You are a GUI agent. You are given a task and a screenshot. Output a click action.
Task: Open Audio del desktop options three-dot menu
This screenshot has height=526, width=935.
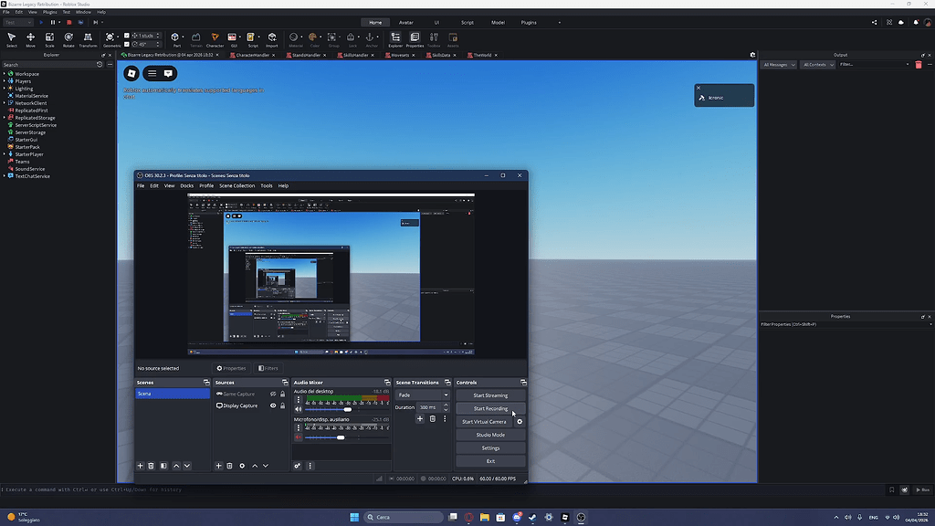pyautogui.click(x=299, y=400)
